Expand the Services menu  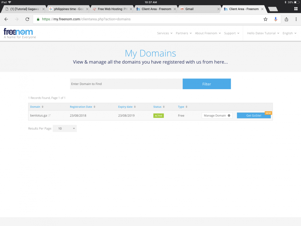(x=165, y=33)
